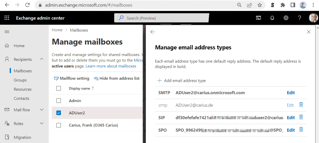Viewport: 319px width, 143px height.
Task: Go back with the panel arrow icon
Action: pyautogui.click(x=152, y=32)
